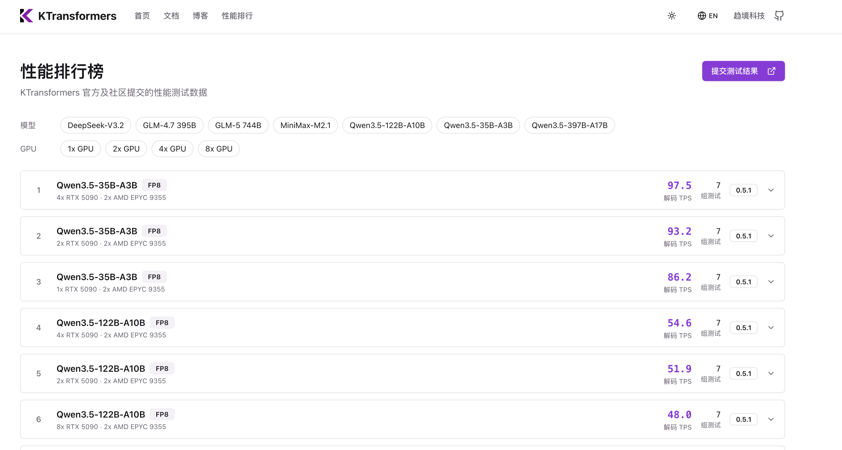
Task: Click the 86.2 decode TPS value
Action: point(679,277)
